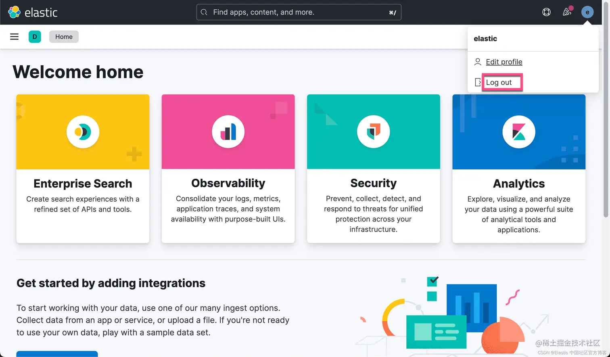Click the user avatar 'e' icon
The height and width of the screenshot is (357, 610).
[x=587, y=12]
